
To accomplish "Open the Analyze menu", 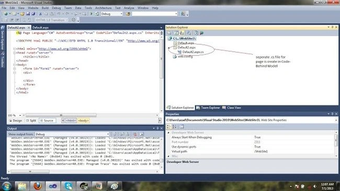I will point(129,8).
